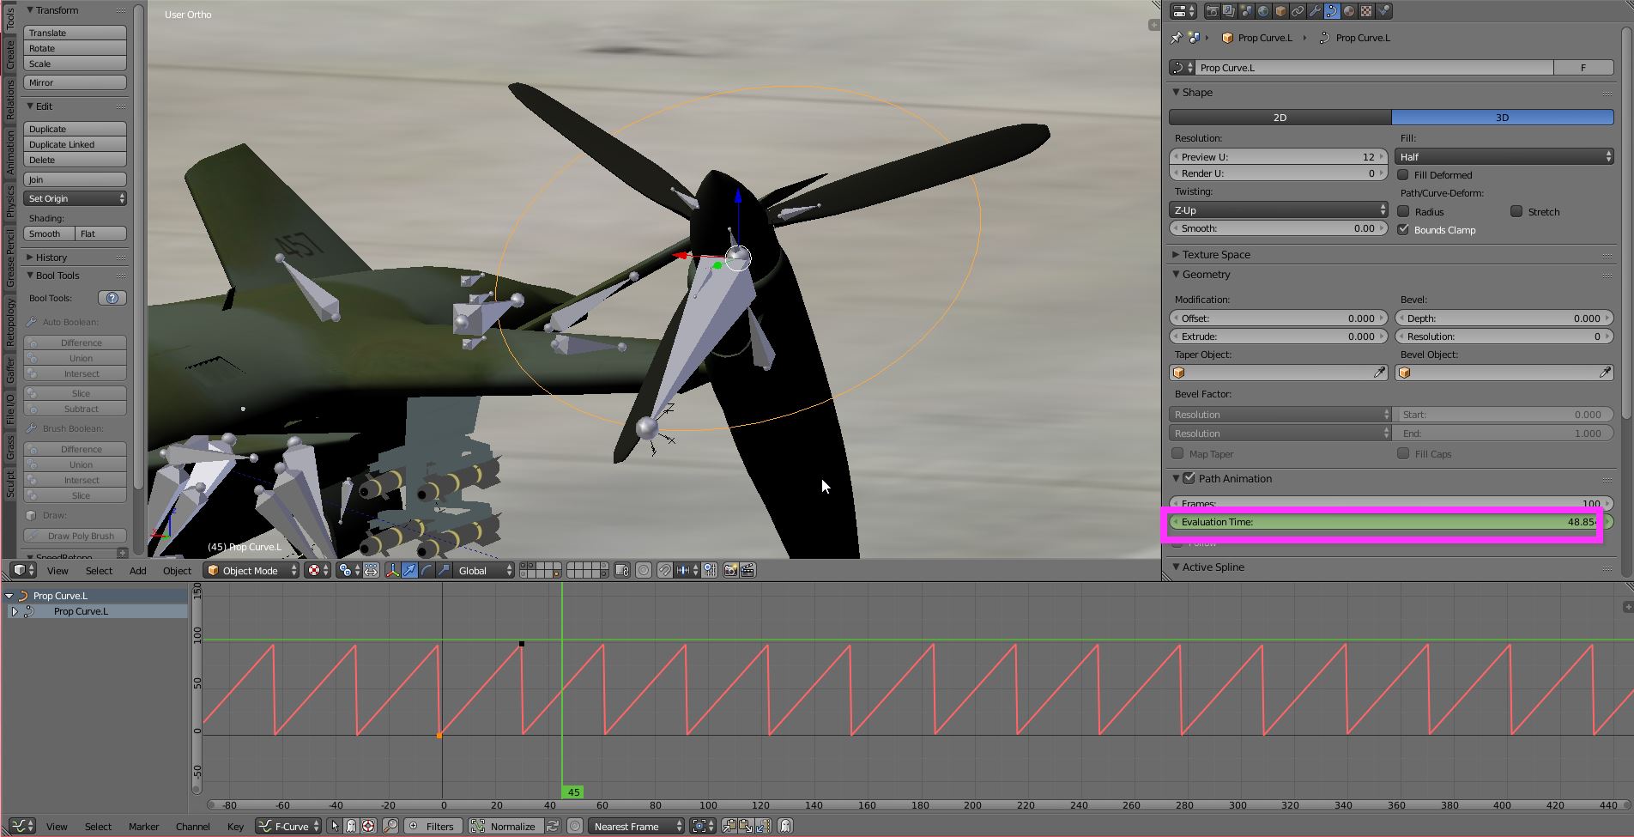Select the Translate manipulator arrow icon
This screenshot has height=837, width=1634.
pyautogui.click(x=410, y=570)
